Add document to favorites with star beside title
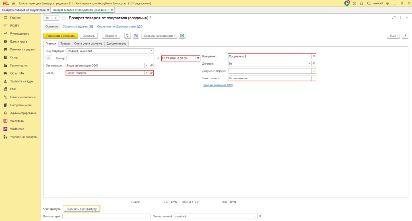The width and height of the screenshot is (412, 221). 64,18
